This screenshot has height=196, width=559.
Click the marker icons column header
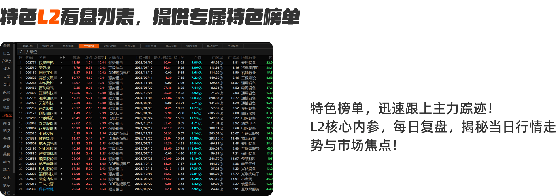pos(62,58)
